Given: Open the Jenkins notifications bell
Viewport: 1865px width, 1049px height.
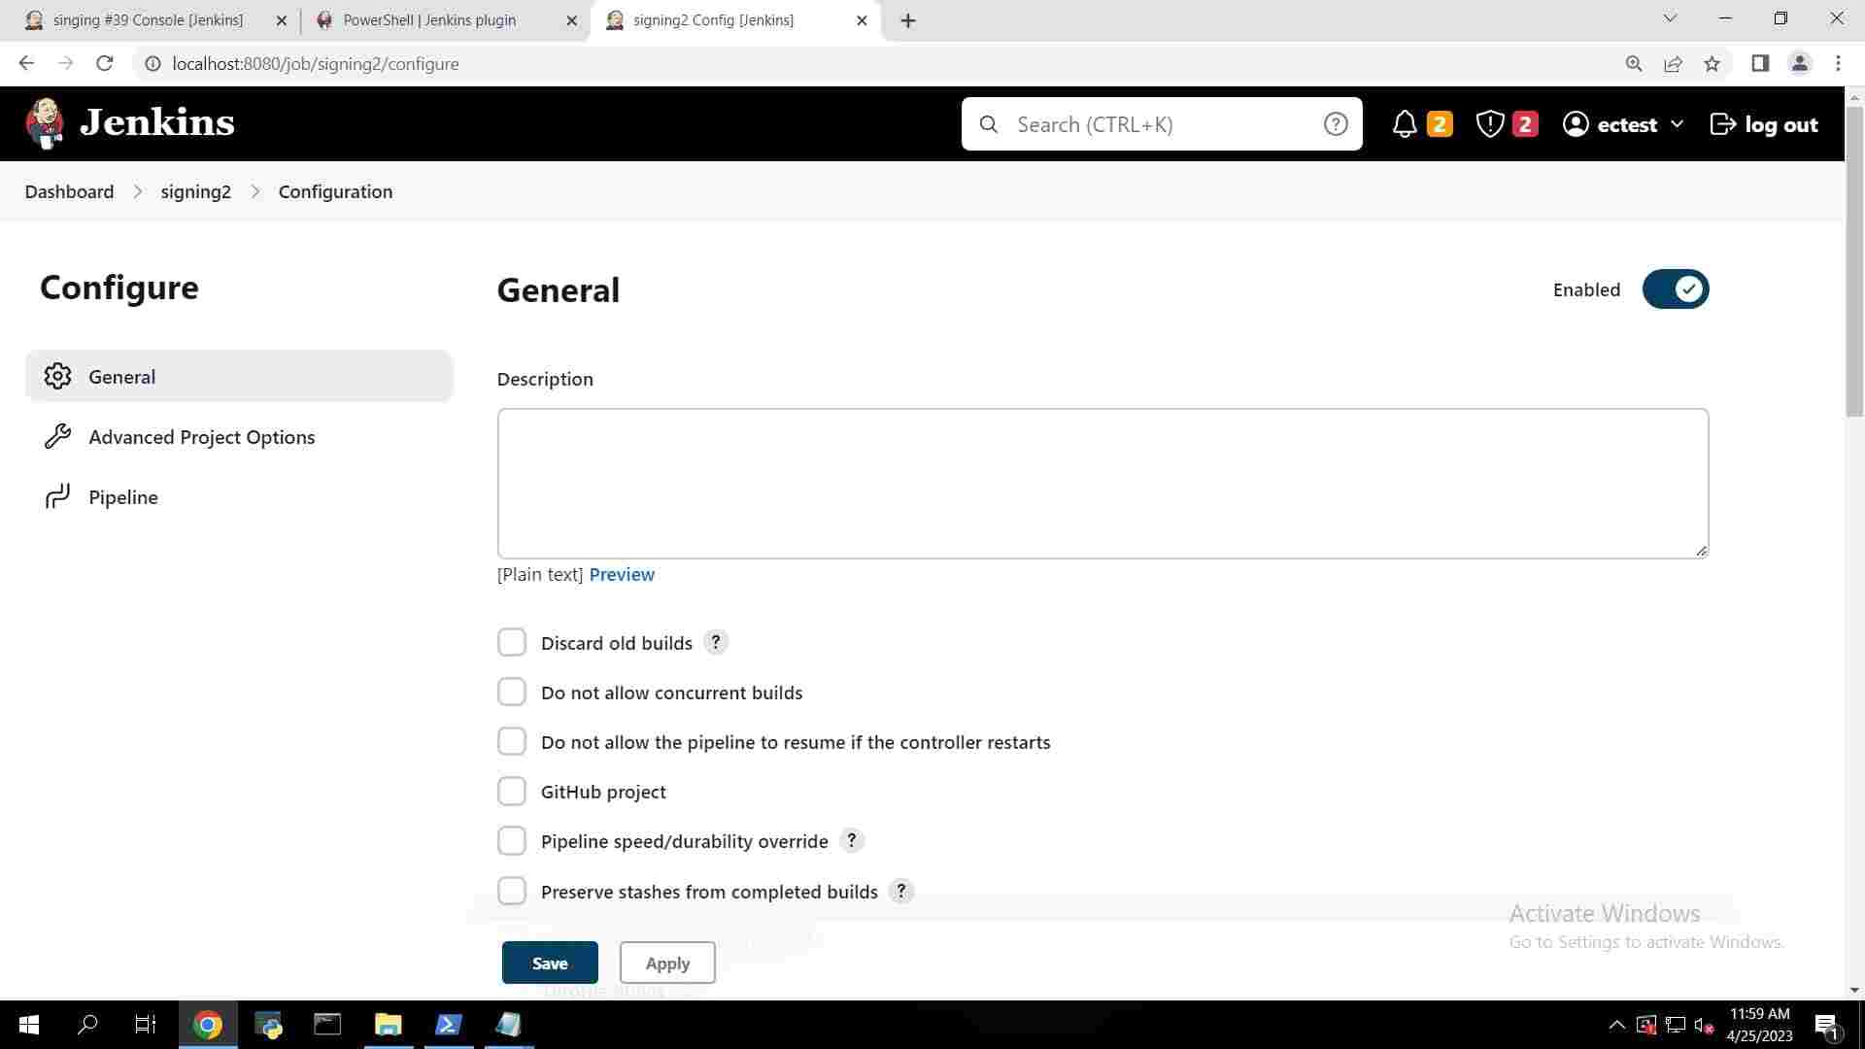Looking at the screenshot, I should (x=1406, y=123).
